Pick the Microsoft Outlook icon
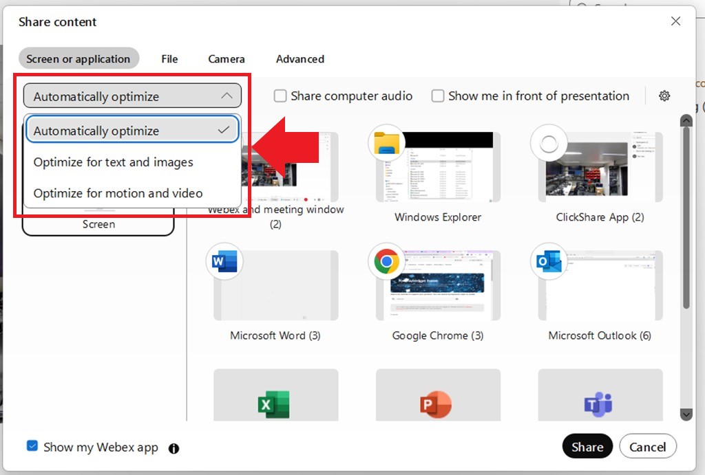Viewport: 705px width, 475px height. click(x=549, y=262)
